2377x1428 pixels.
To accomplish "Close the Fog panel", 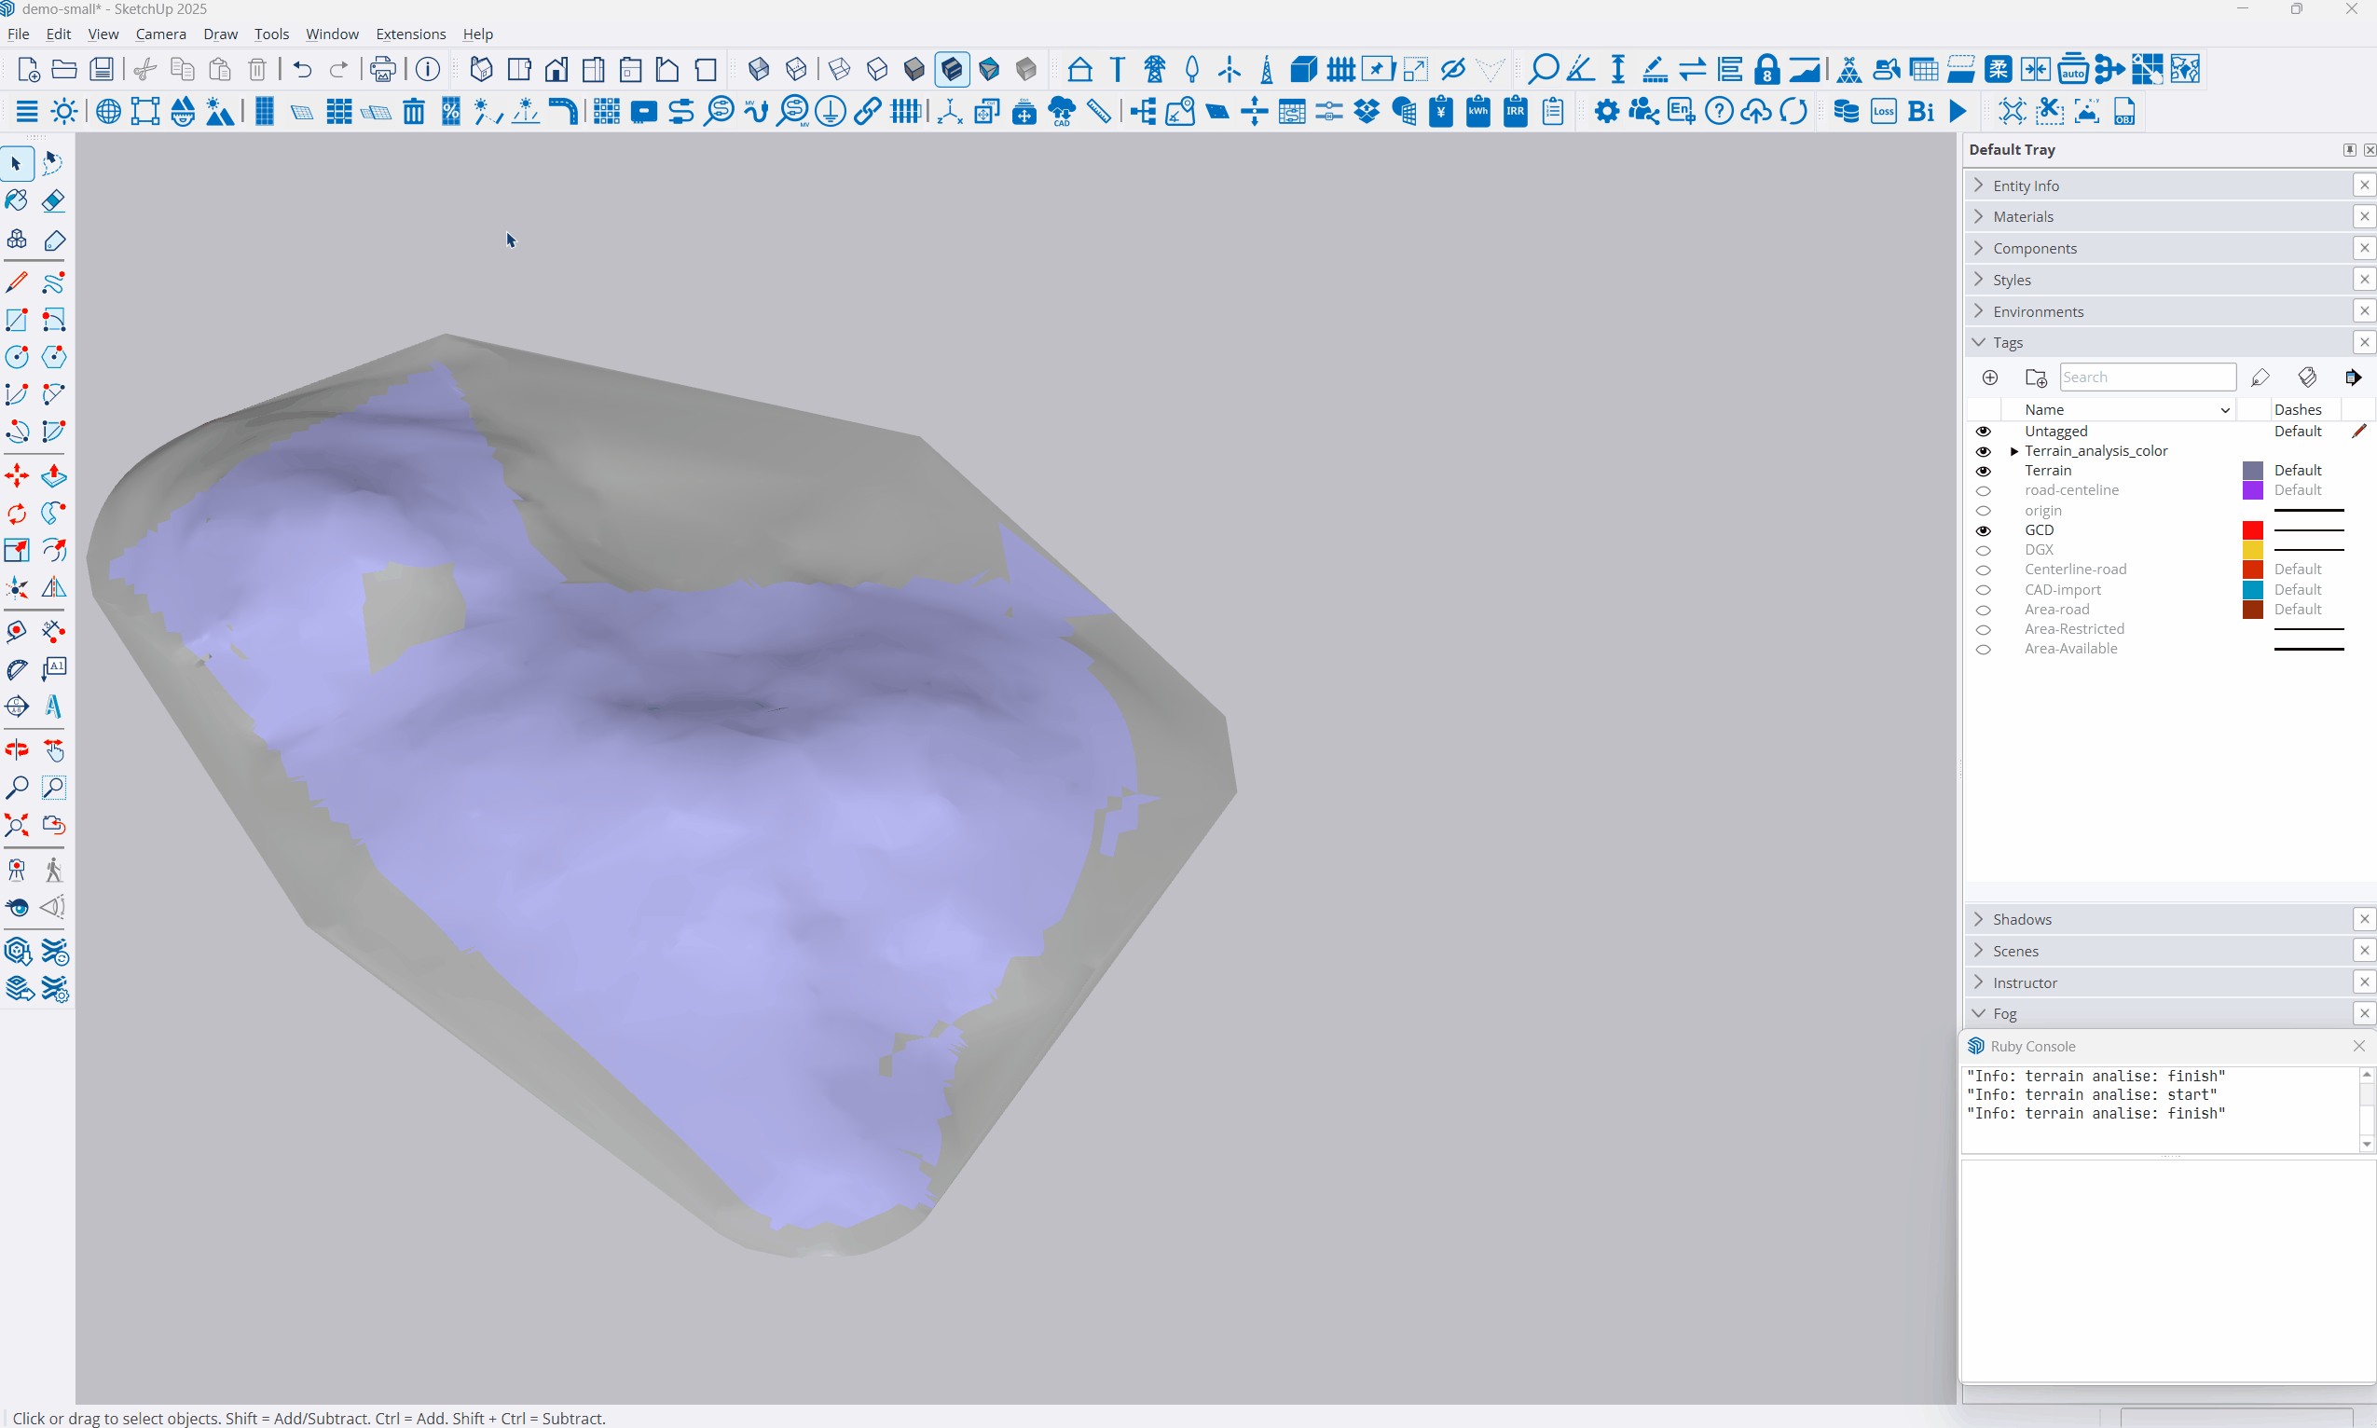I will click(x=2364, y=1013).
